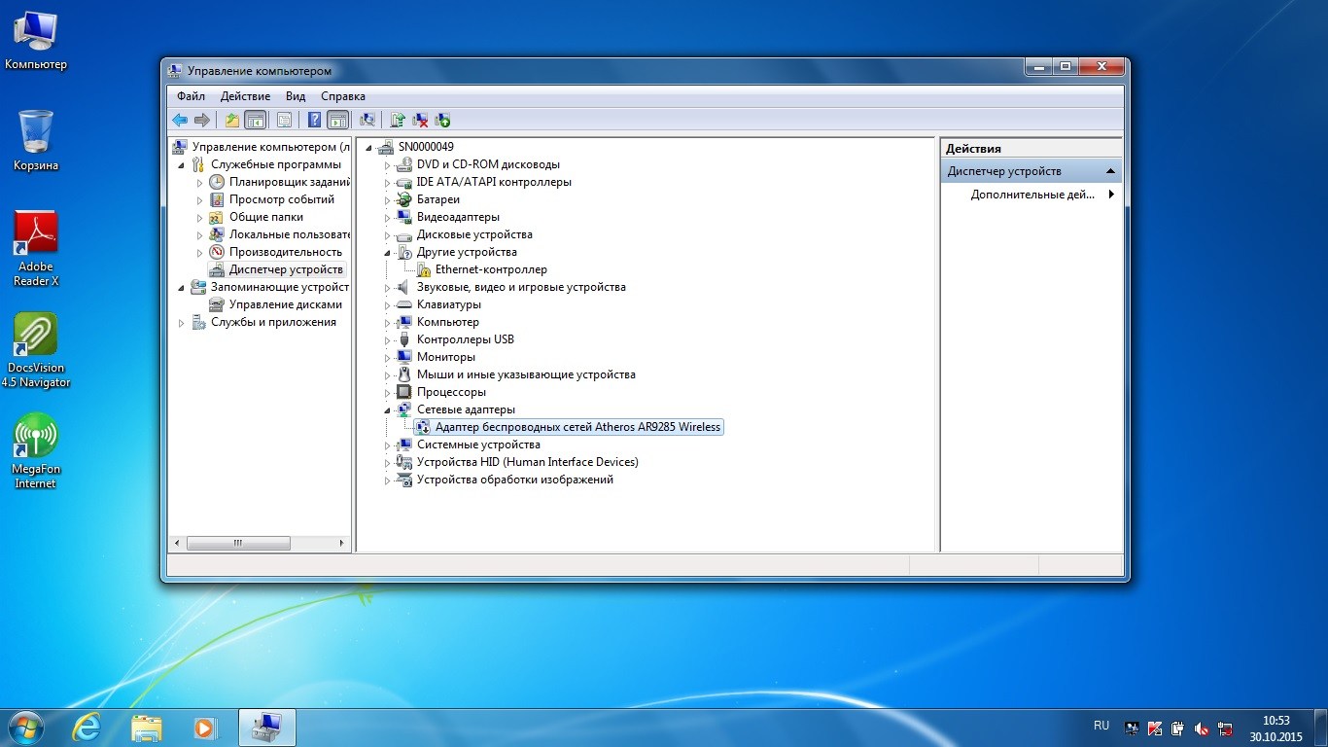Expand the Видеоадаптеры device category
This screenshot has height=747, width=1328.
pyautogui.click(x=387, y=218)
